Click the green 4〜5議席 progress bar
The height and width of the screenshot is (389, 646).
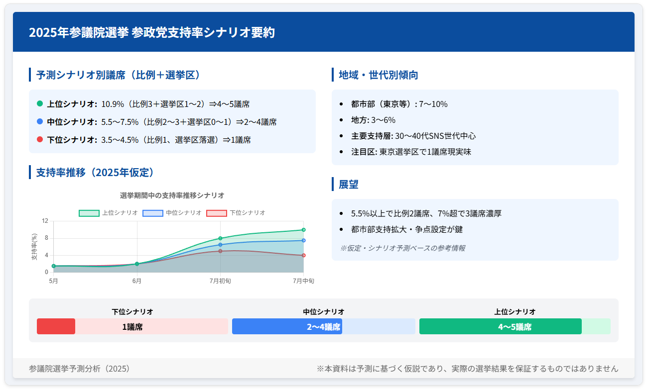(500, 327)
